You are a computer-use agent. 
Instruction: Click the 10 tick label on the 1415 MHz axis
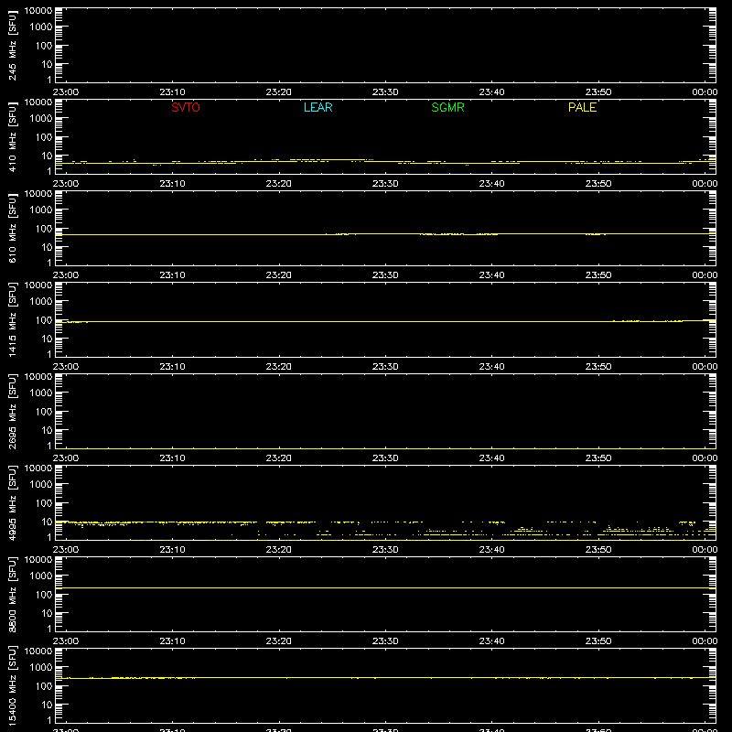click(47, 339)
